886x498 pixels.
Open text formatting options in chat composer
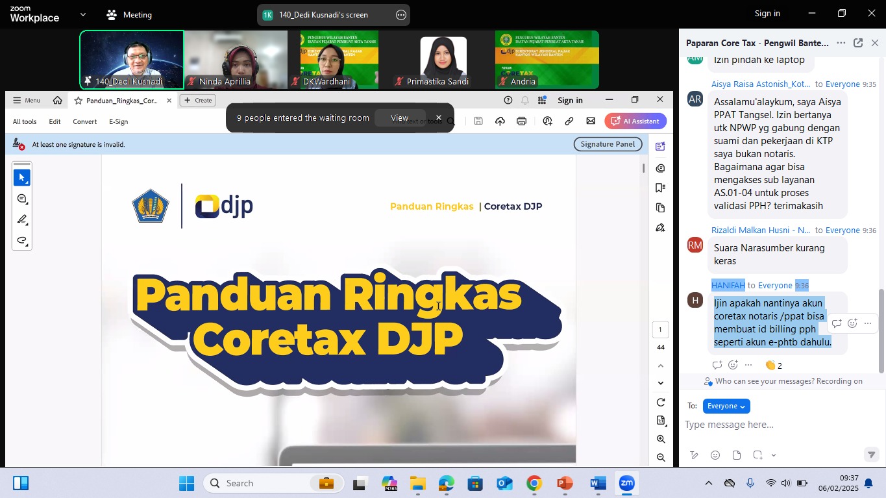(694, 455)
